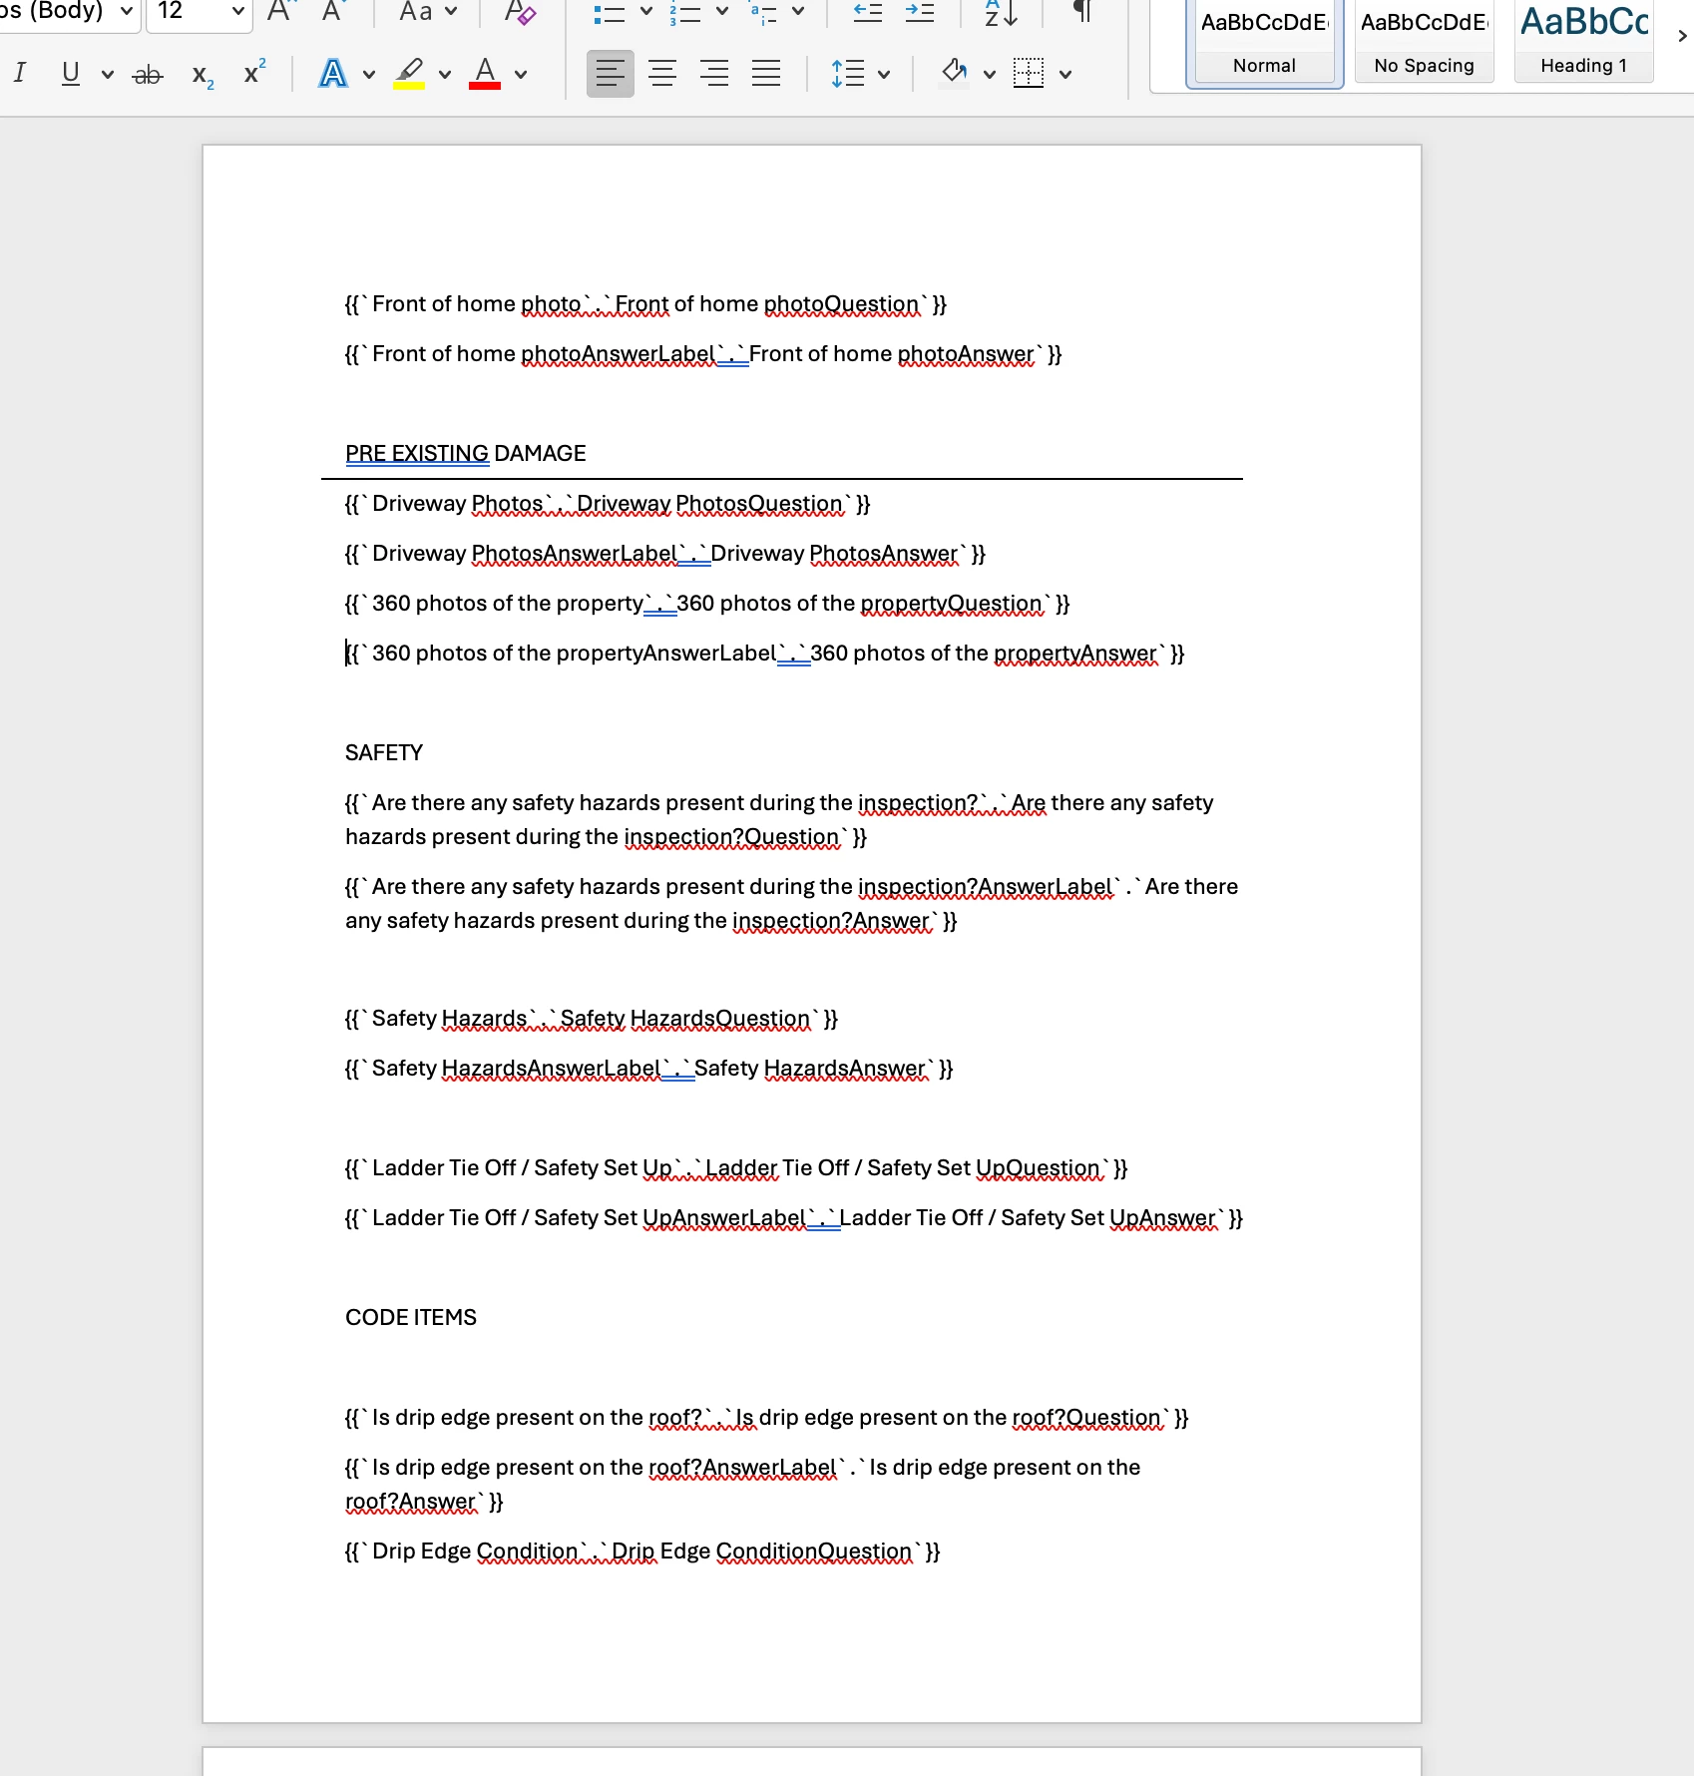Apply yellow text highlight
1694x1776 pixels.
(409, 73)
